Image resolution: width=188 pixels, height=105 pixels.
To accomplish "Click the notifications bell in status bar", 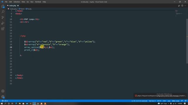I will pos(185,101).
